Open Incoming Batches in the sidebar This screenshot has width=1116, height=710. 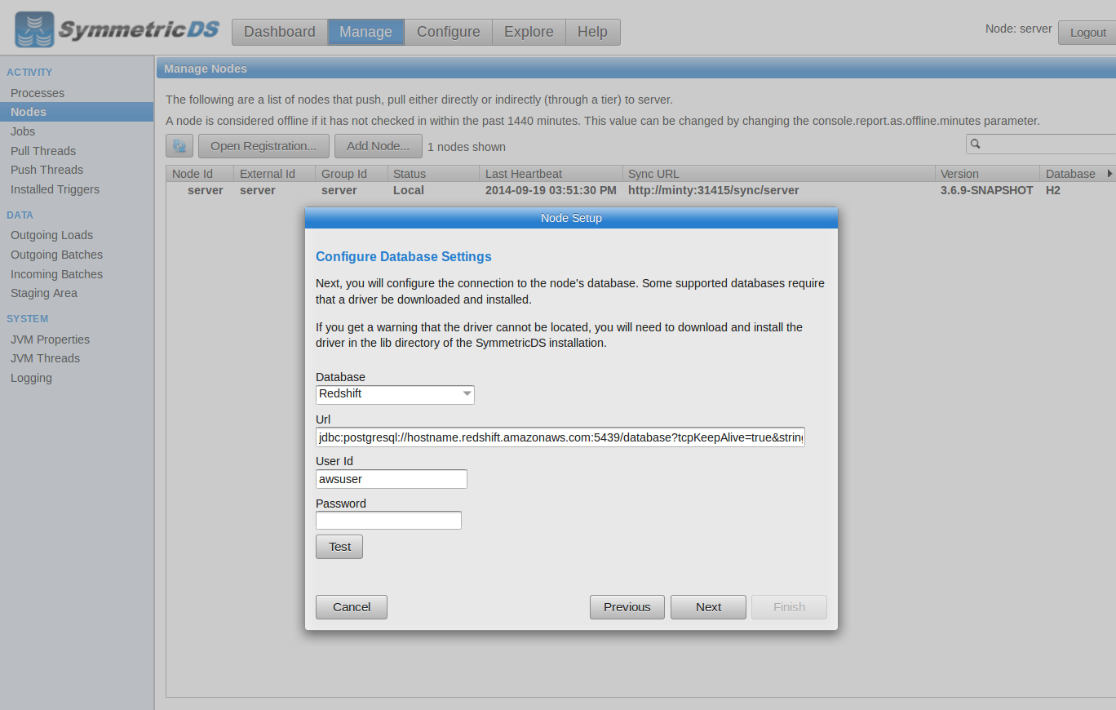[56, 274]
